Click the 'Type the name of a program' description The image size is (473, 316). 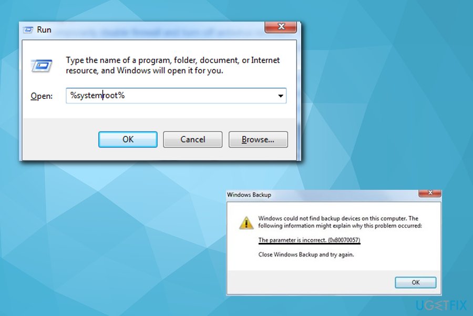click(x=173, y=65)
